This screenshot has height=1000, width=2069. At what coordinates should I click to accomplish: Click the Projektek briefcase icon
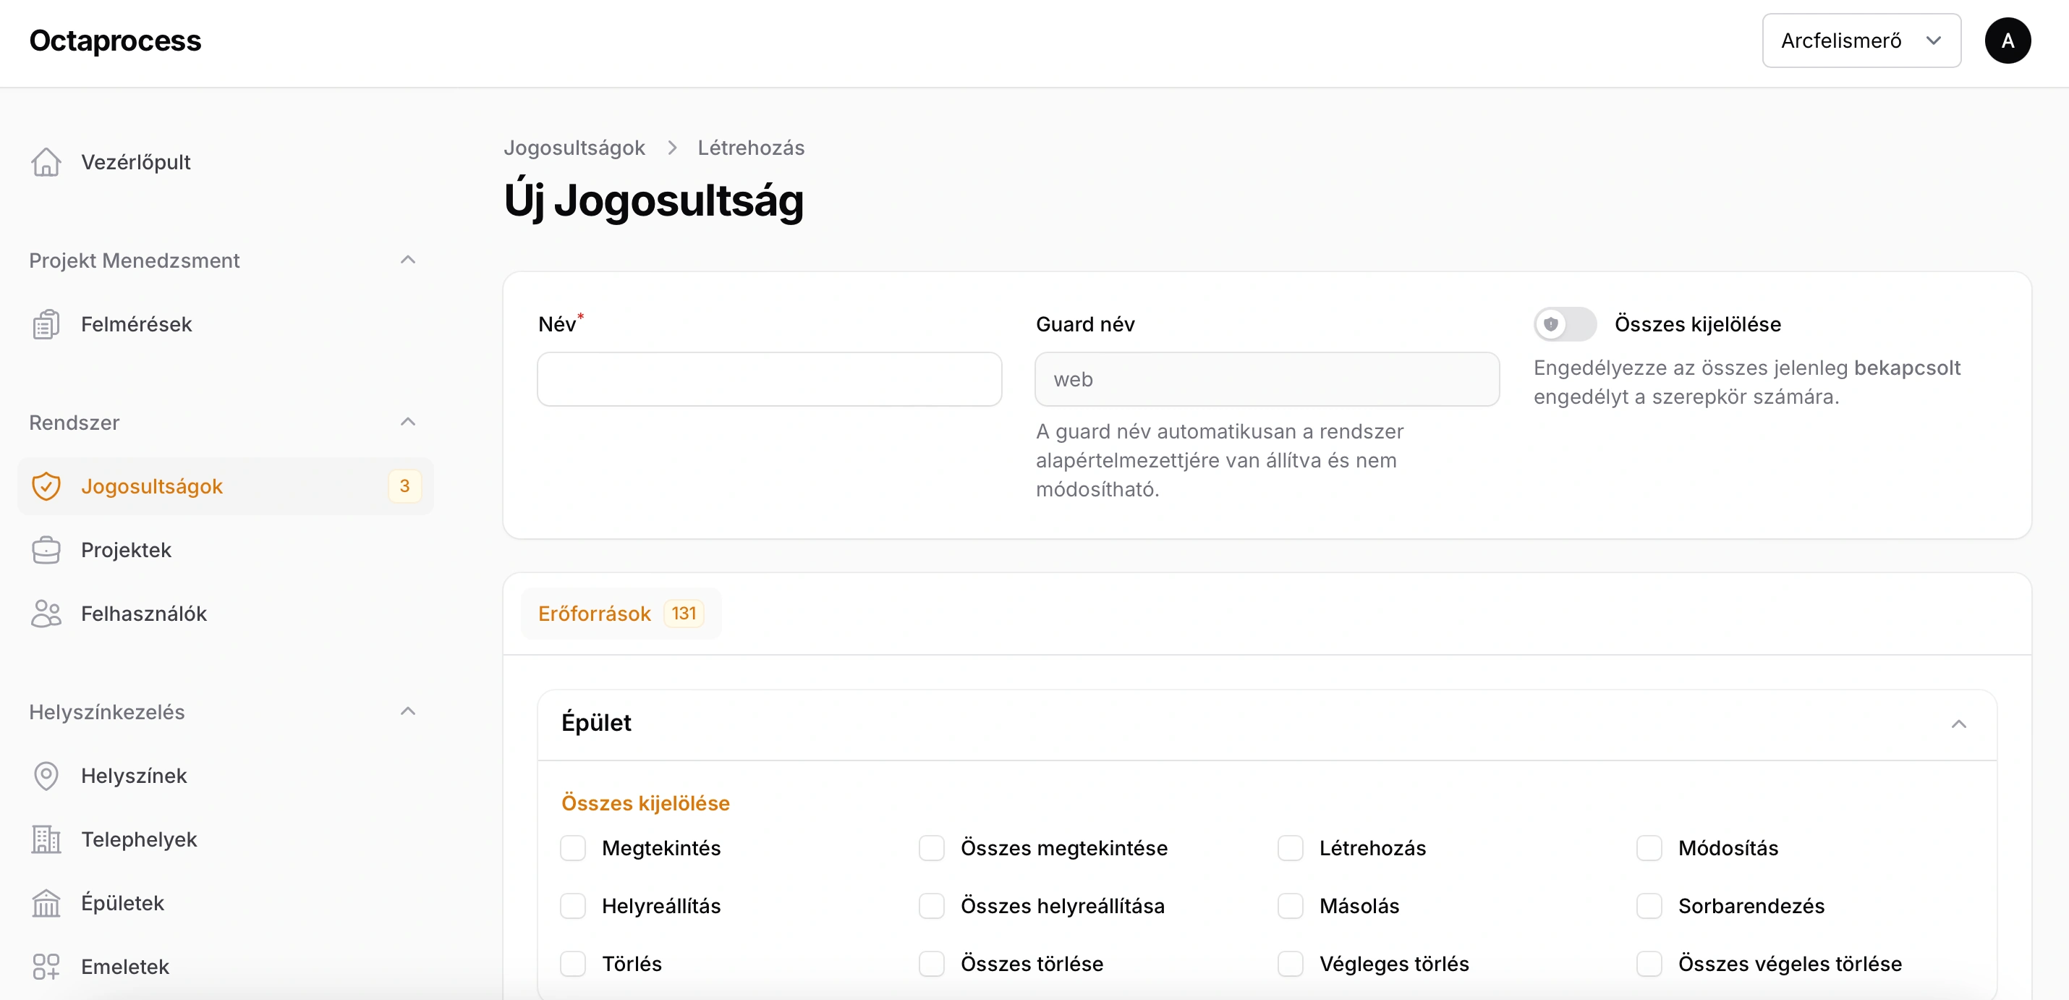click(x=46, y=550)
